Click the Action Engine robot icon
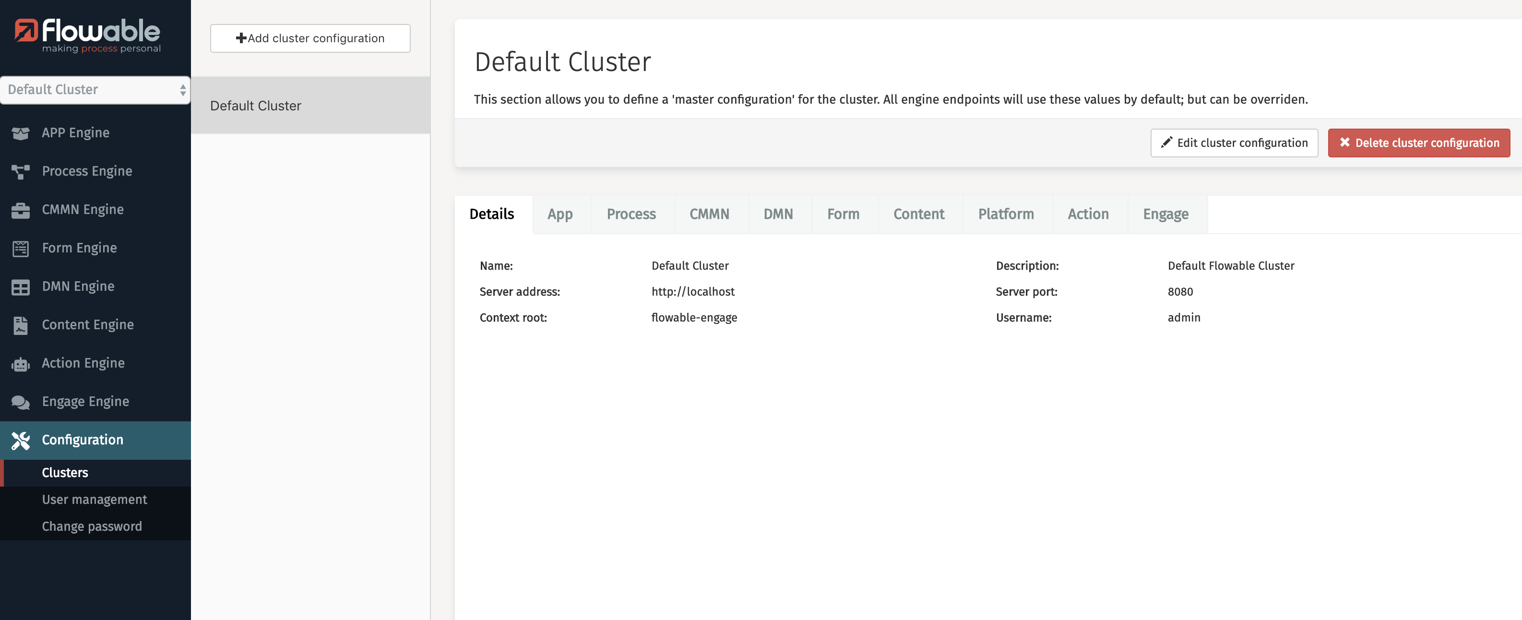 tap(20, 364)
